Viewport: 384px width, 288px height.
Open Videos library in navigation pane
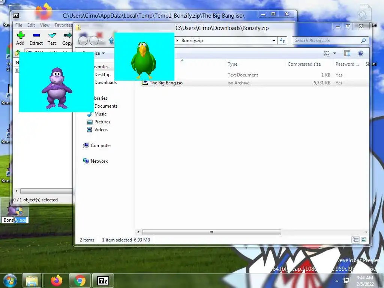pyautogui.click(x=101, y=129)
